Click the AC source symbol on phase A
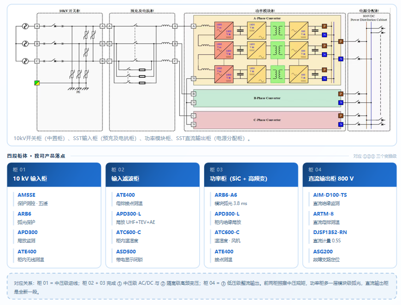Viewport: 401px width, 305px height. (x=25, y=26)
